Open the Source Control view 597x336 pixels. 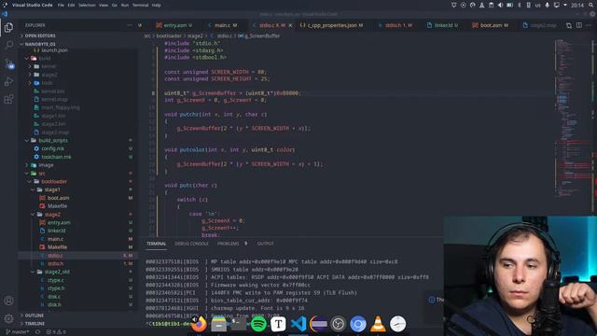click(8, 63)
